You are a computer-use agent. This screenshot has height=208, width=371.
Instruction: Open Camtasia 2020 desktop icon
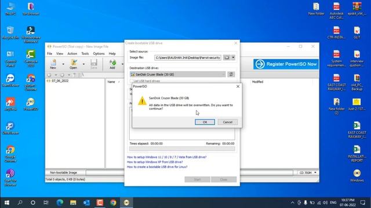(31, 58)
